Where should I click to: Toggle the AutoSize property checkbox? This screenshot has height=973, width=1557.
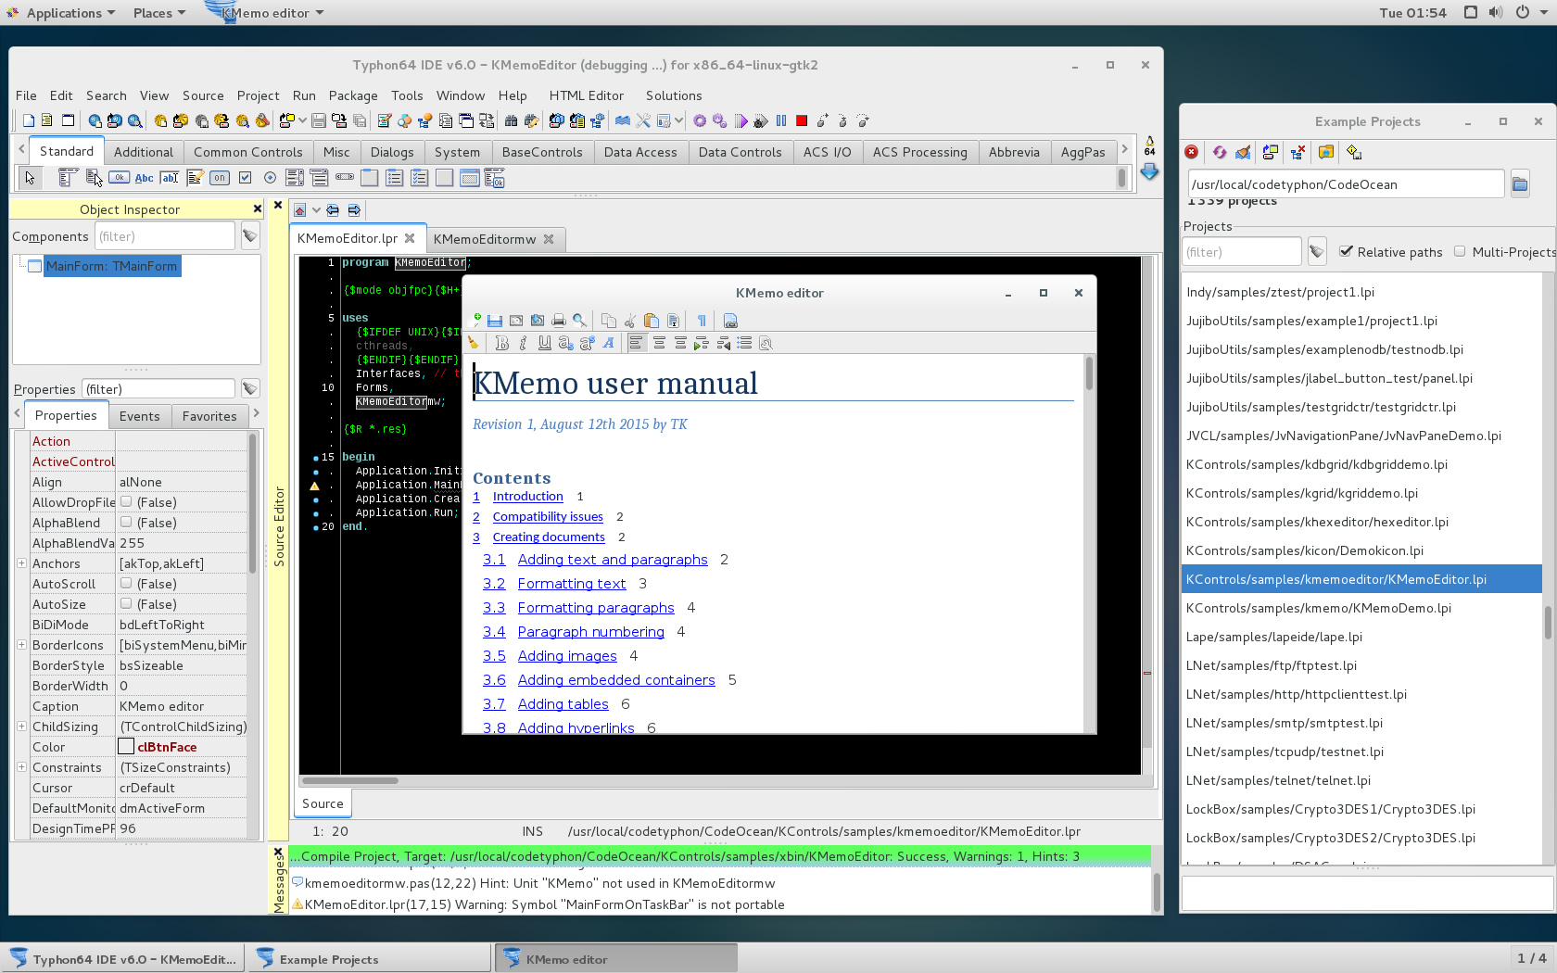pos(126,603)
